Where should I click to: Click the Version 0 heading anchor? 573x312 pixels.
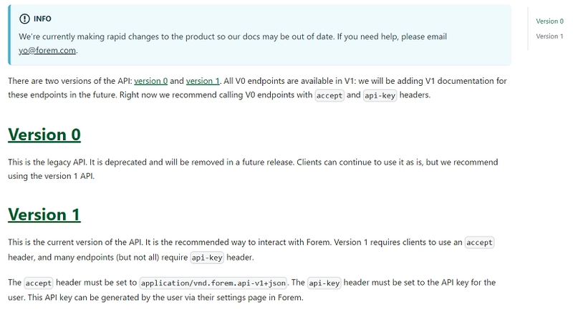pyautogui.click(x=44, y=135)
